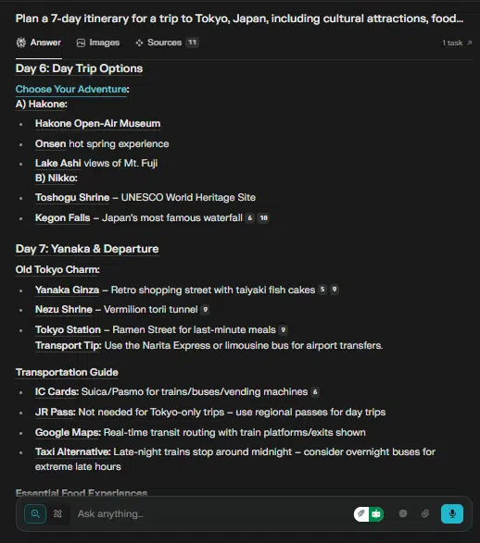This screenshot has width=480, height=543.
Task: Click the sources count badge 11
Action: pos(192,43)
